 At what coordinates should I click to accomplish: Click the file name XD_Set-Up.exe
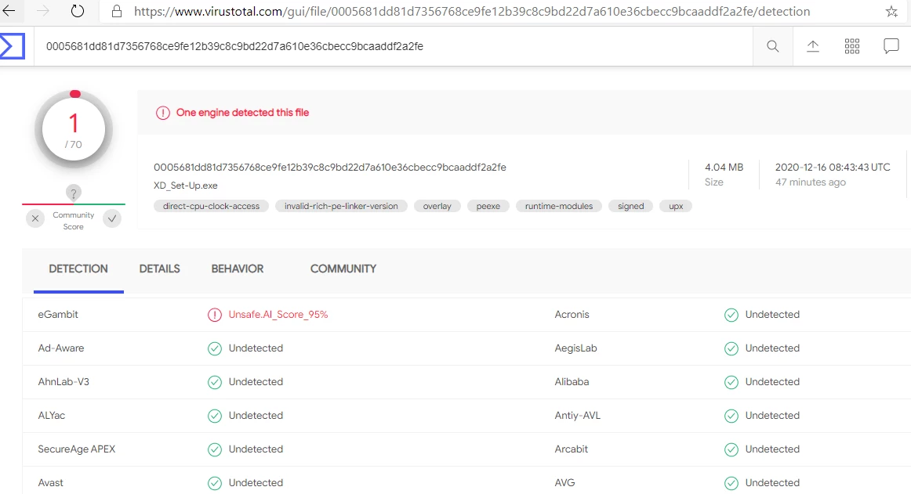[x=186, y=186]
